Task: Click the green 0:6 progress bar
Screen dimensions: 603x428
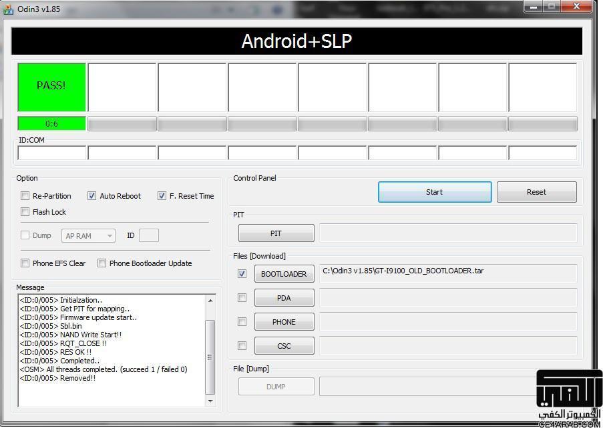Action: coord(51,123)
